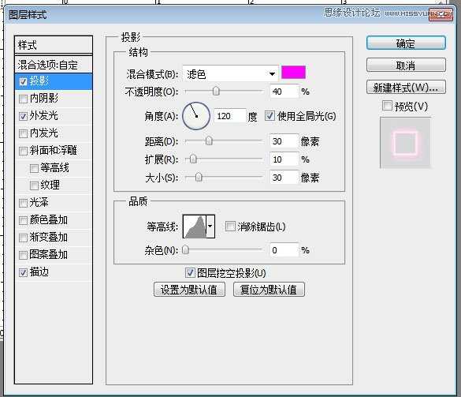This screenshot has height=397, width=461.
Task: Click the 扩展 spread slider handle
Action: point(193,159)
